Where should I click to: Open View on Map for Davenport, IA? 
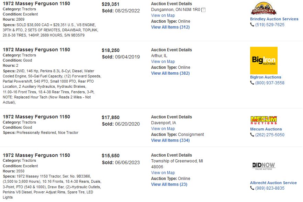(x=163, y=129)
